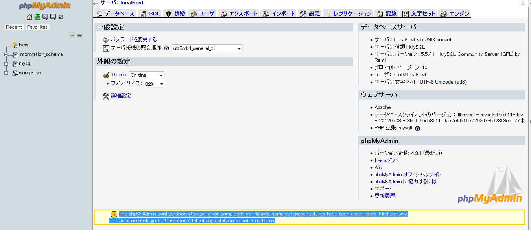Viewport: 531px width, 230px height.
Task: Open phpMyAdmin に協力するには link
Action: [406, 182]
